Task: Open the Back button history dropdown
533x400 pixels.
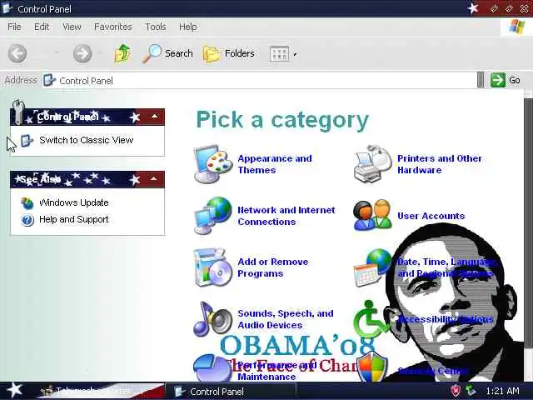Action: [x=57, y=52]
